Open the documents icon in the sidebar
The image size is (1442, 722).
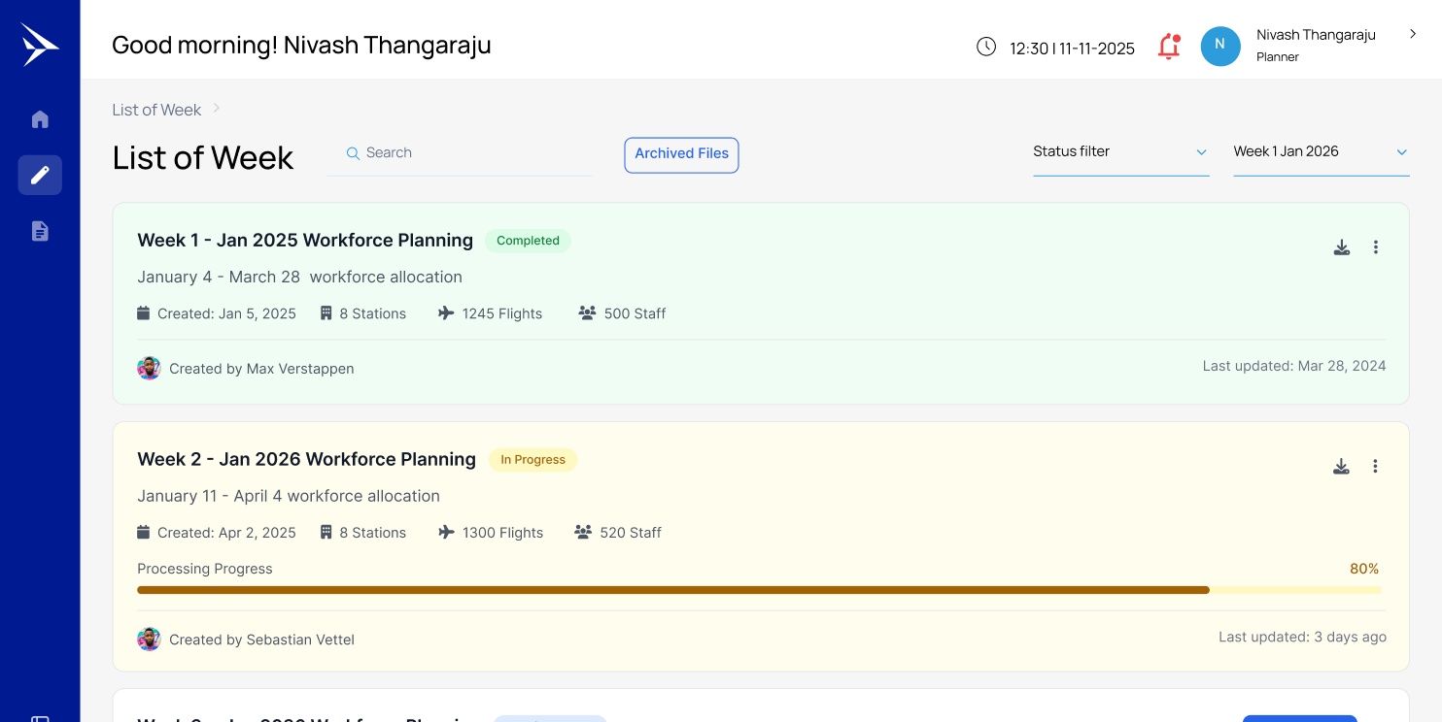pyautogui.click(x=40, y=231)
